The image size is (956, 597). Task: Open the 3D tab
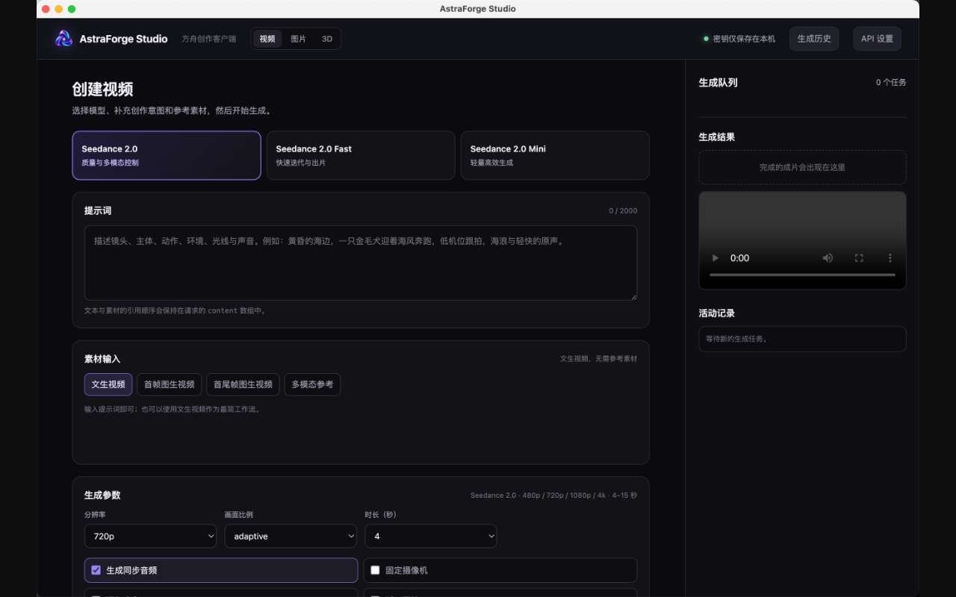coord(327,39)
